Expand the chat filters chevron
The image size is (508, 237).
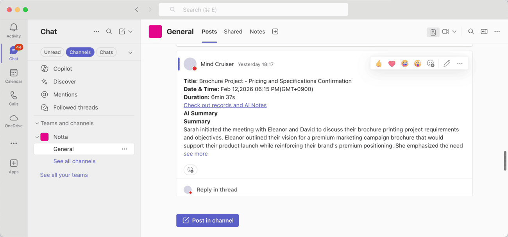(x=131, y=53)
